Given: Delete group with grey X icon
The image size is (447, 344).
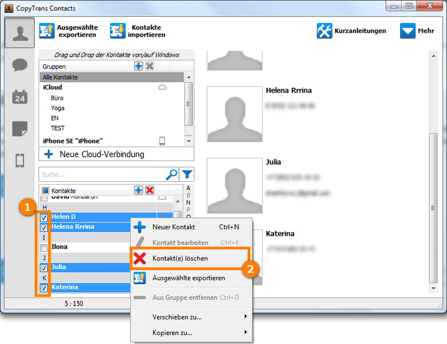Looking at the screenshot, I should [150, 66].
